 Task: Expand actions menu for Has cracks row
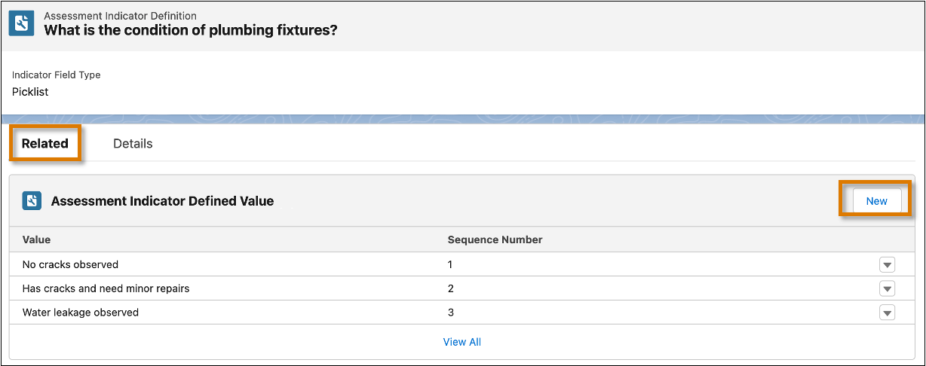pos(887,288)
